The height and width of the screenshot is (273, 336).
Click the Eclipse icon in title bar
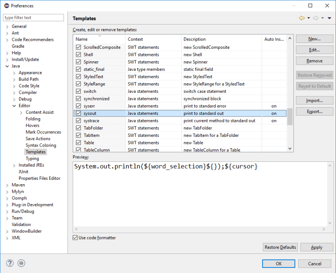[x=6, y=6]
